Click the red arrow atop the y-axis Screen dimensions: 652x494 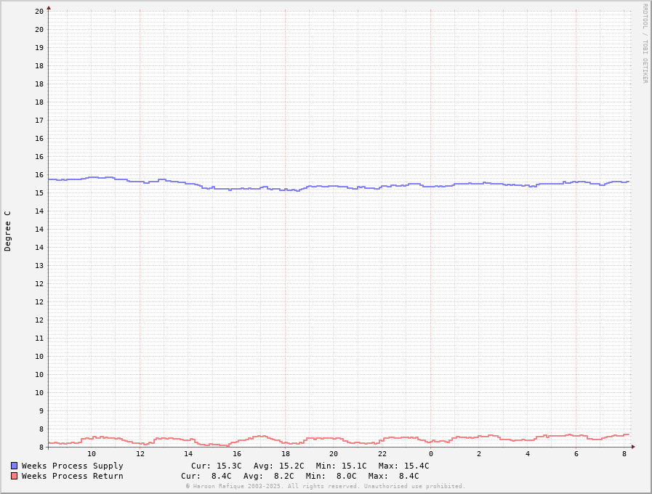pos(49,8)
